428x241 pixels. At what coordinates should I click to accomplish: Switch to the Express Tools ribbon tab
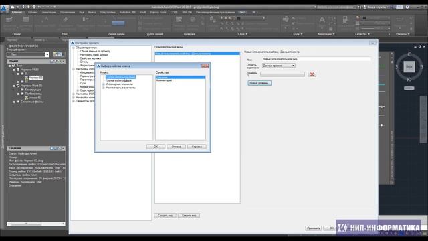coord(158,12)
